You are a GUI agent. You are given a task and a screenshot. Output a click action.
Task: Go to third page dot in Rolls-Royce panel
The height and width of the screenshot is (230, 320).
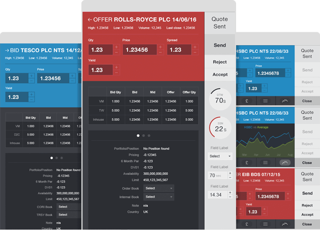(149, 136)
